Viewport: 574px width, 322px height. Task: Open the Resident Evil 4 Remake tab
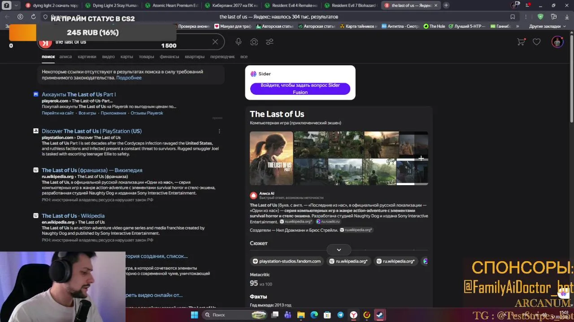(290, 5)
